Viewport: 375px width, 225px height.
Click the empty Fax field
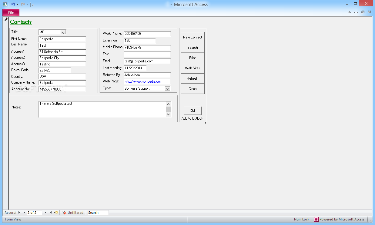point(147,54)
